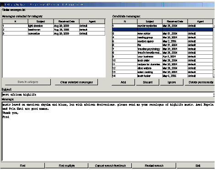215x170 pixels.
Task: Sort selected messages by the Subject column header
Action: point(41,21)
